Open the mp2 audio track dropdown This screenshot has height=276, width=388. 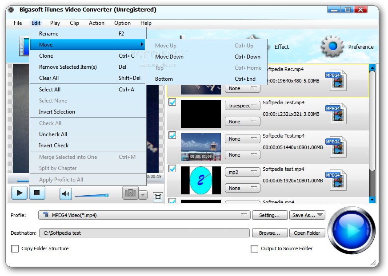click(x=243, y=172)
